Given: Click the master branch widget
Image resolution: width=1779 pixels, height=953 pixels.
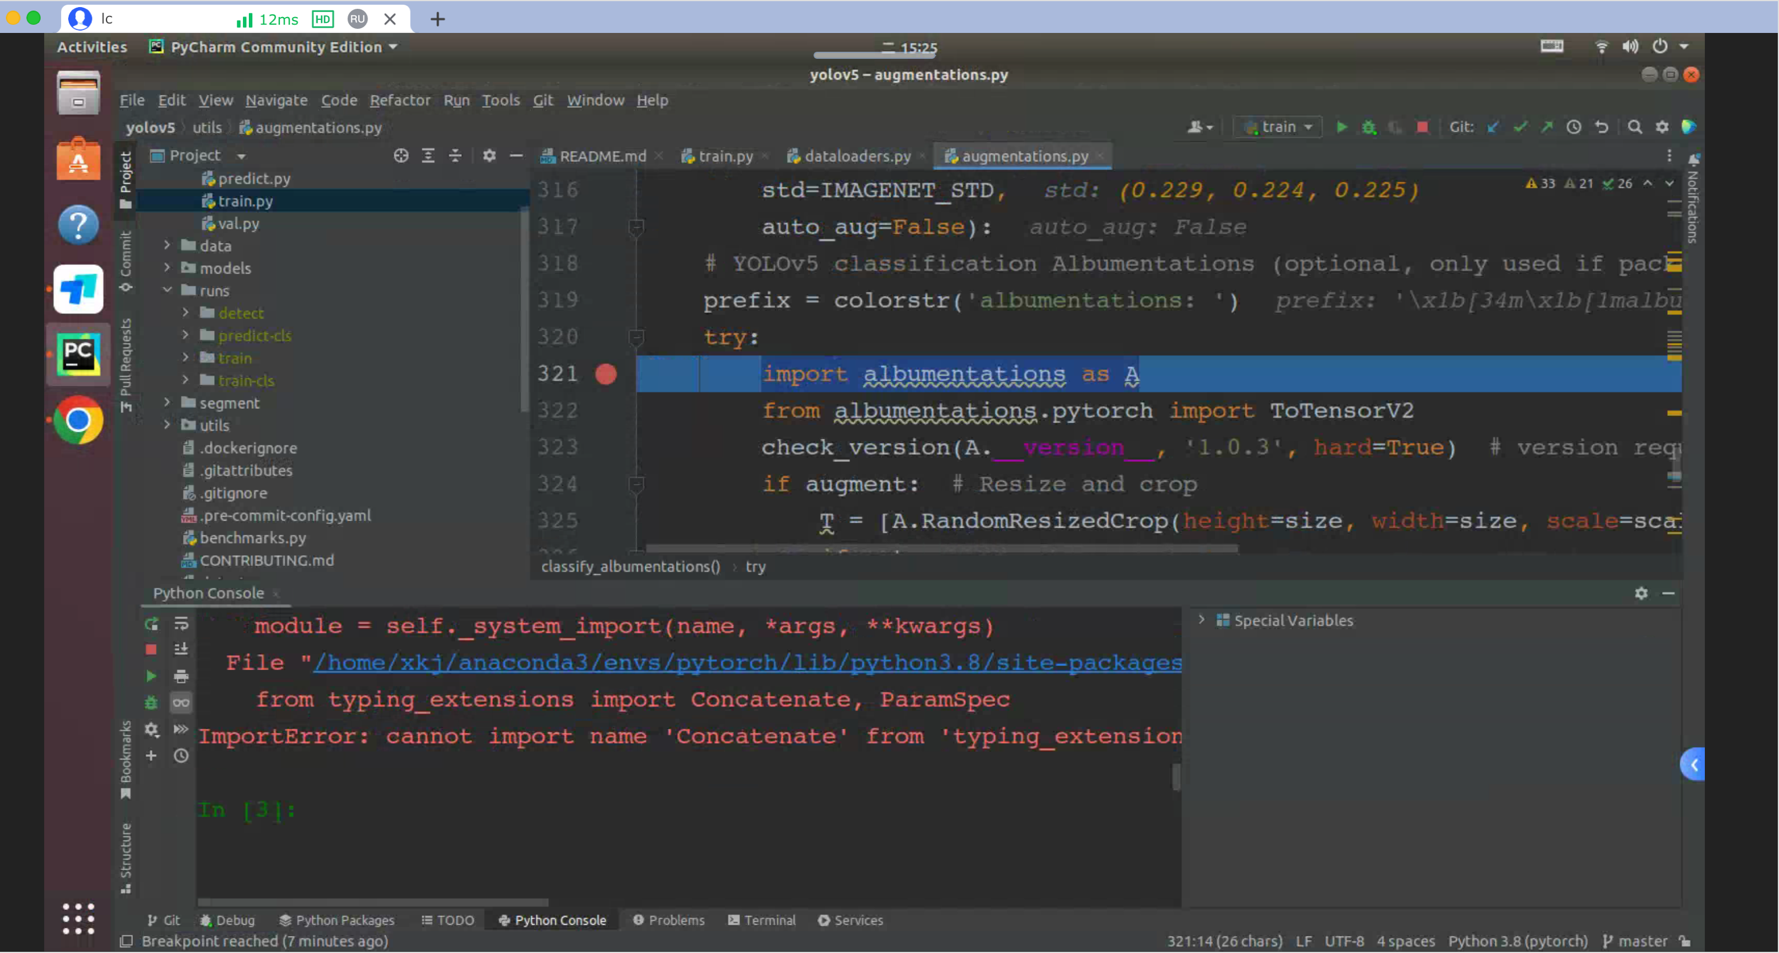Looking at the screenshot, I should click(x=1635, y=941).
